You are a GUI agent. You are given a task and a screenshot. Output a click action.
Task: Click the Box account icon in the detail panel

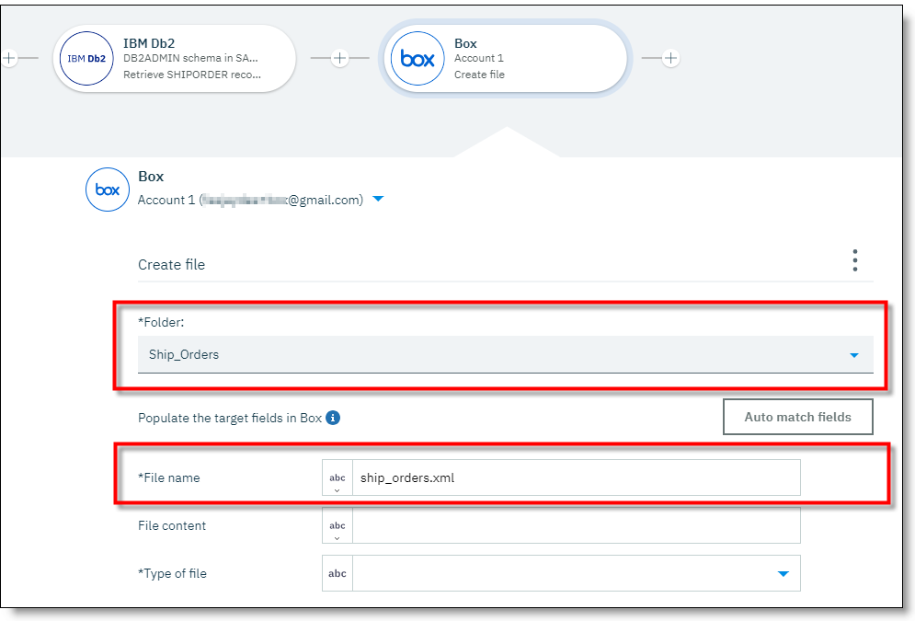107,190
